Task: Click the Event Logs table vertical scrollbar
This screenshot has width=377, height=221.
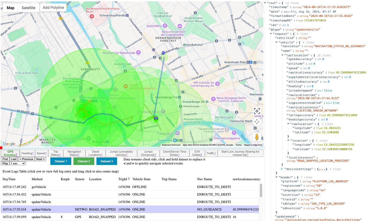Action: (x=261, y=190)
